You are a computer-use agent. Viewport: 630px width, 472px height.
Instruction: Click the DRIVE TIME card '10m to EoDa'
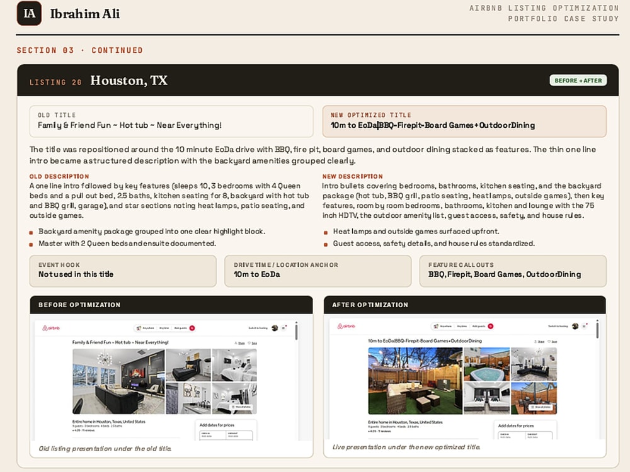(318, 271)
